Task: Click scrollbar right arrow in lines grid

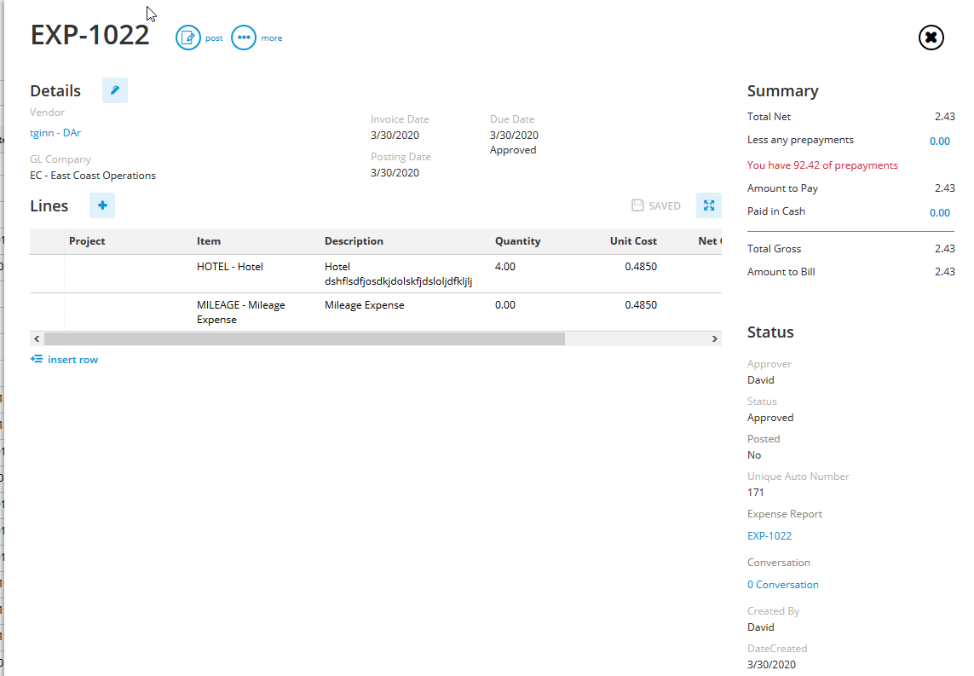Action: coord(714,338)
